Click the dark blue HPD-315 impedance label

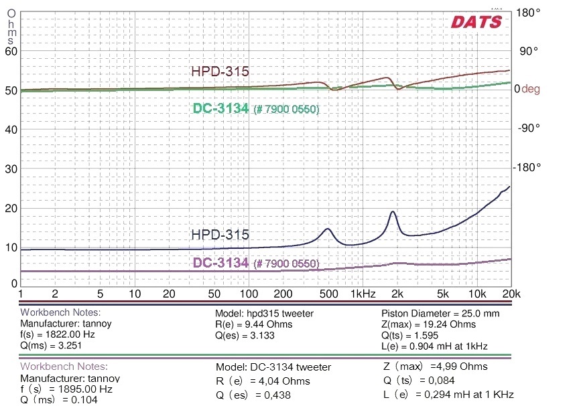click(220, 235)
